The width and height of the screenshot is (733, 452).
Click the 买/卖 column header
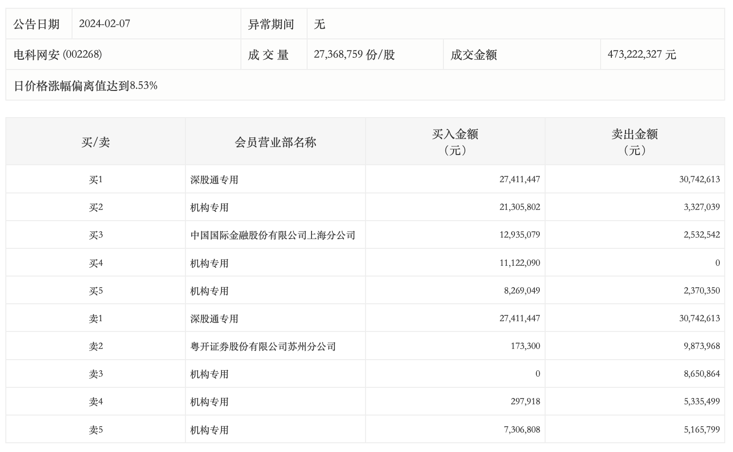95,142
